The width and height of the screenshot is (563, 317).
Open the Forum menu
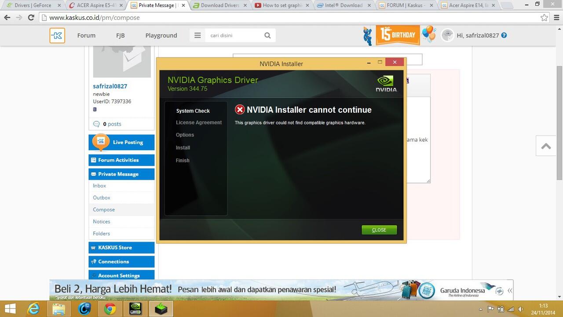(x=86, y=36)
